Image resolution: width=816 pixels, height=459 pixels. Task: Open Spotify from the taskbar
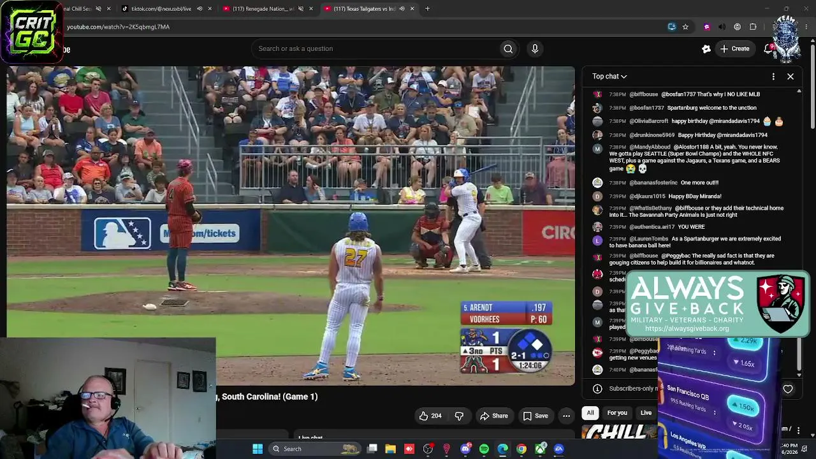pyautogui.click(x=484, y=449)
